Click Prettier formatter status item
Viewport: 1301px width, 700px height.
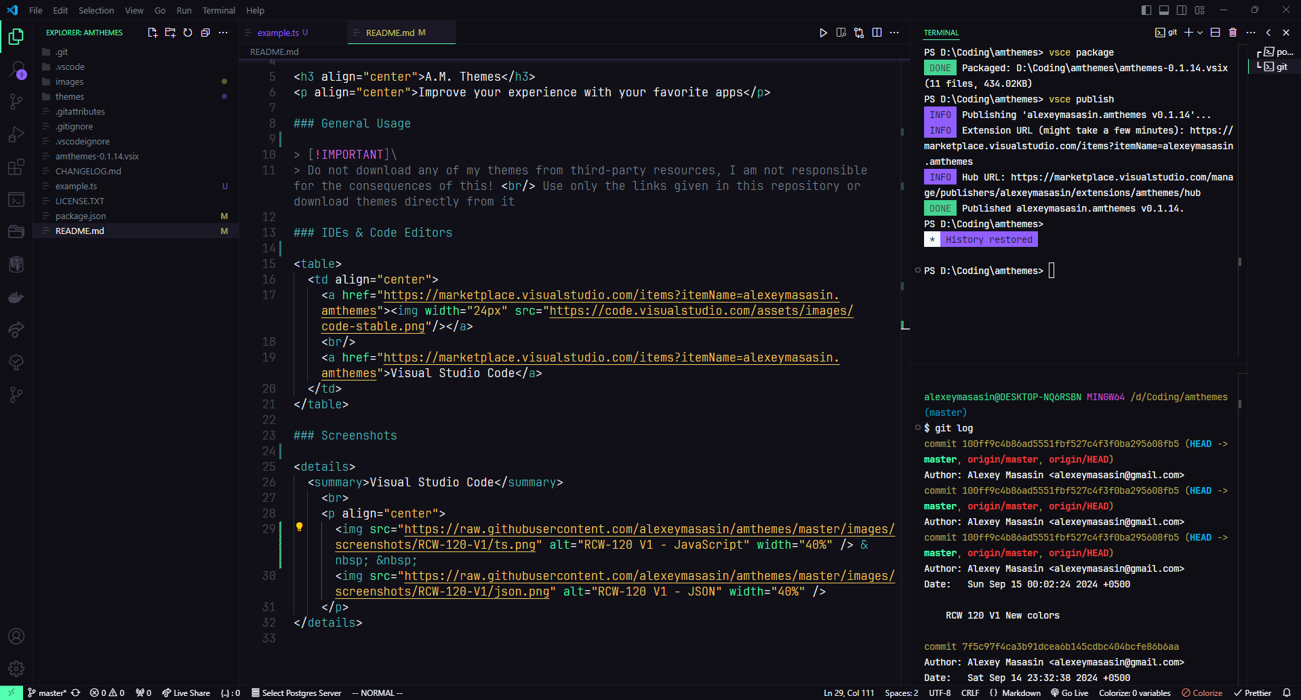(1252, 693)
